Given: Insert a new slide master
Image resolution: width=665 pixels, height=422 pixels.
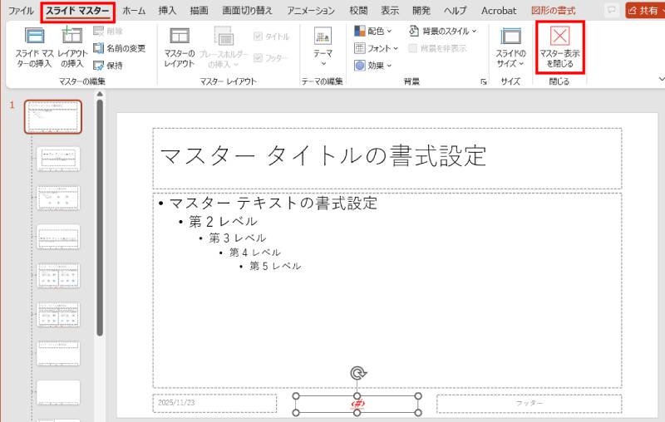Looking at the screenshot, I should [34, 47].
